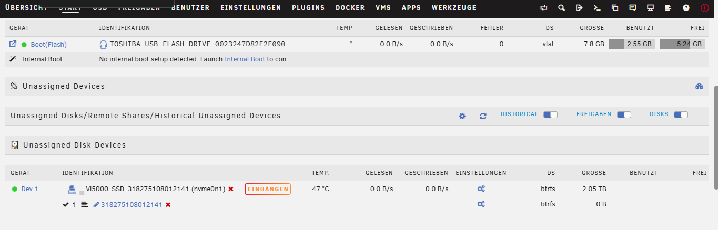The width and height of the screenshot is (718, 230).
Task: Click the red info alert icon
Action: point(704,8)
